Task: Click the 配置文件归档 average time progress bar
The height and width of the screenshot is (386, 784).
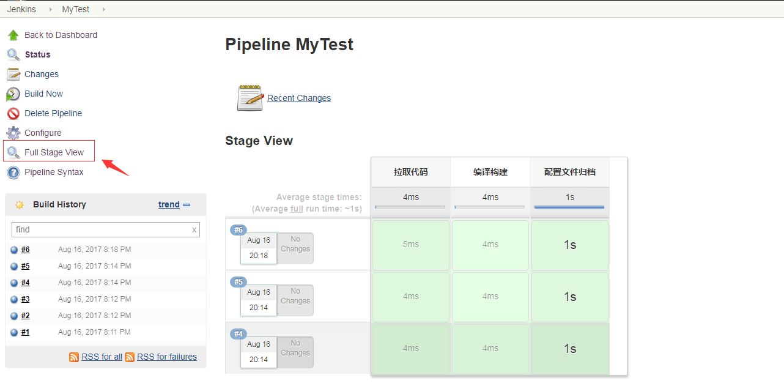Action: (x=569, y=207)
